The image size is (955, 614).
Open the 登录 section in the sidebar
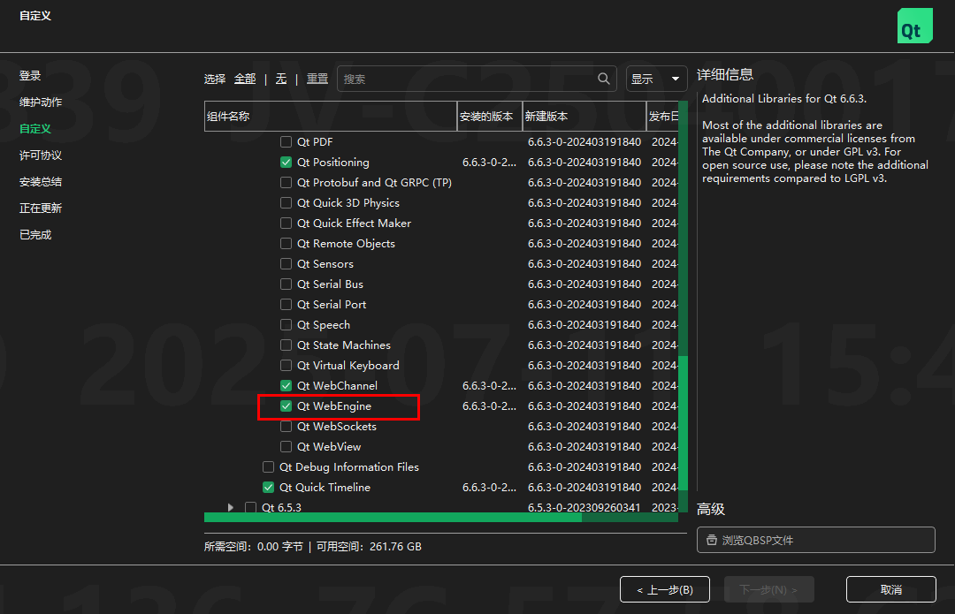point(29,75)
